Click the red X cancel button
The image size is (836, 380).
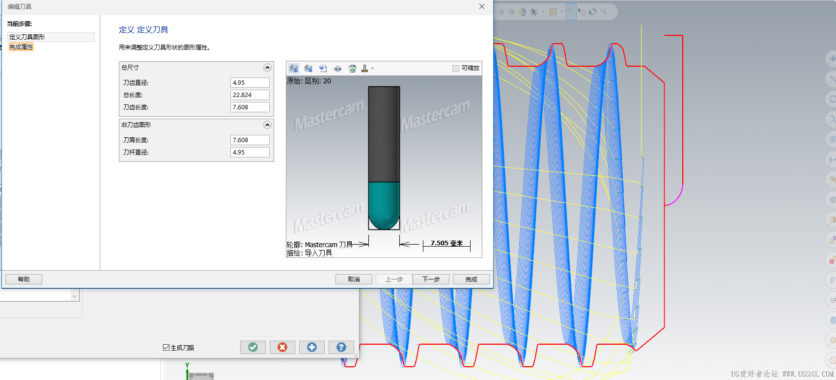(282, 347)
